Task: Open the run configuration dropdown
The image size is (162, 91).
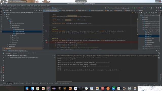Action: click(121, 8)
